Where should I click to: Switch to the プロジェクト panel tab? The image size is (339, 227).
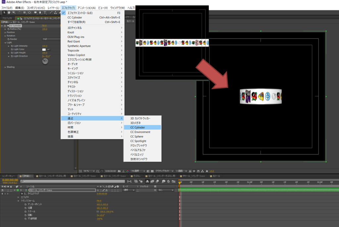pos(7,19)
